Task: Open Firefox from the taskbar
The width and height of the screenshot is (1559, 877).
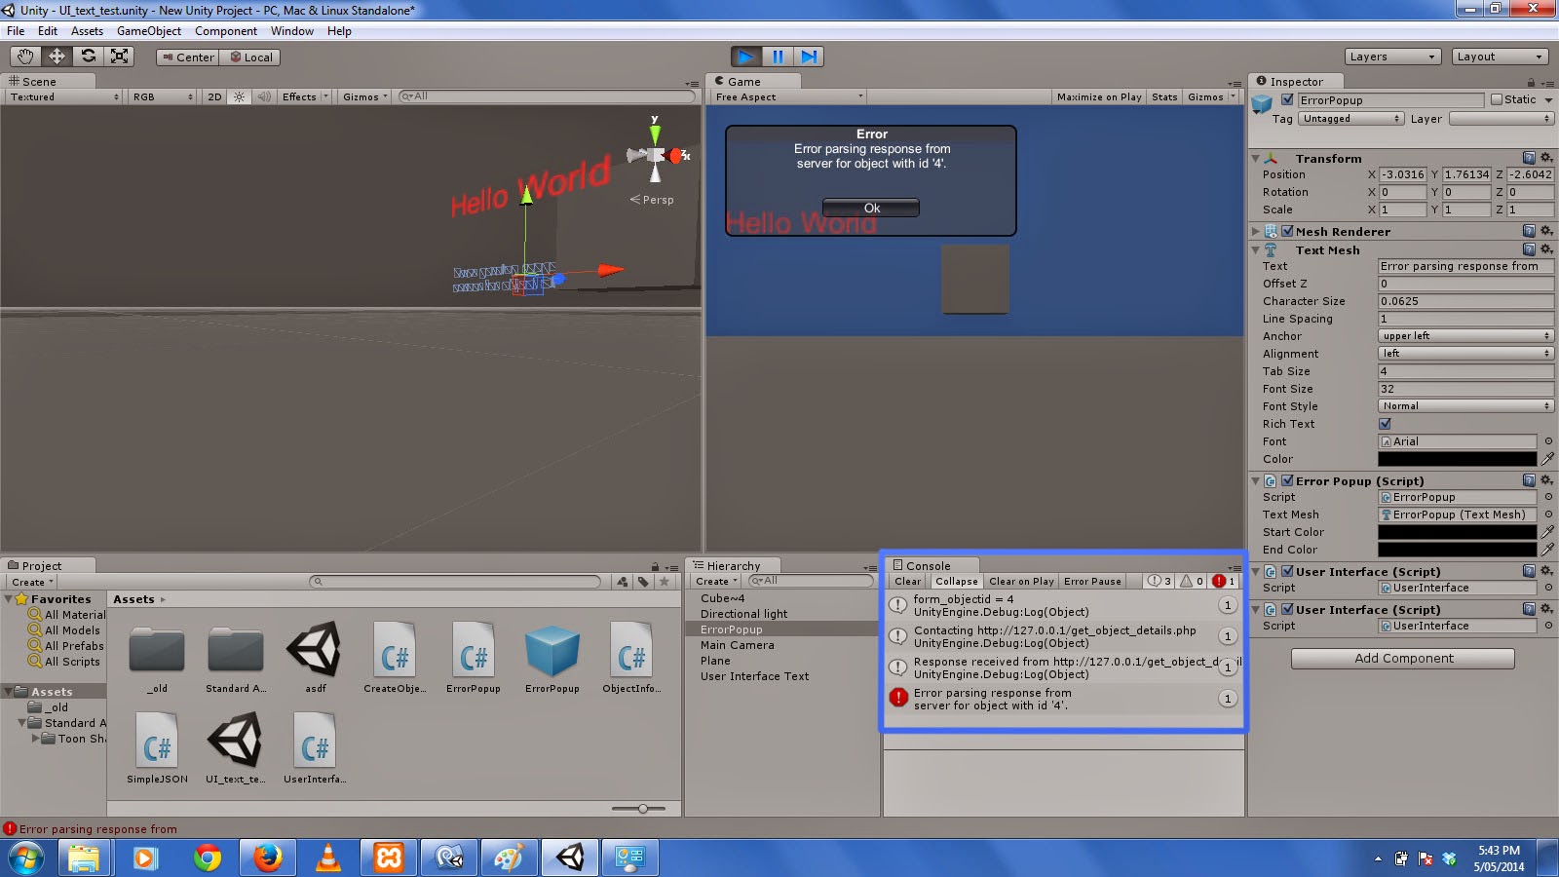Action: click(x=267, y=858)
